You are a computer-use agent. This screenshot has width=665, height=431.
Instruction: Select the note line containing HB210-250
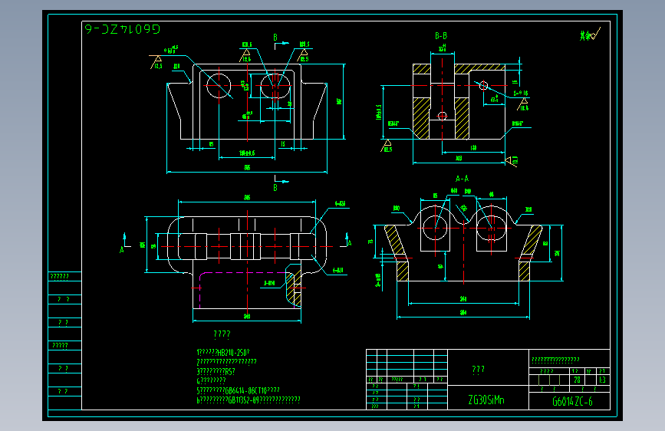pyautogui.click(x=223, y=352)
